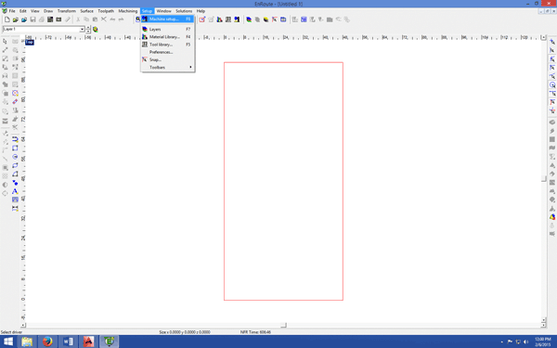Open Firefox from taskbar

[47, 342]
